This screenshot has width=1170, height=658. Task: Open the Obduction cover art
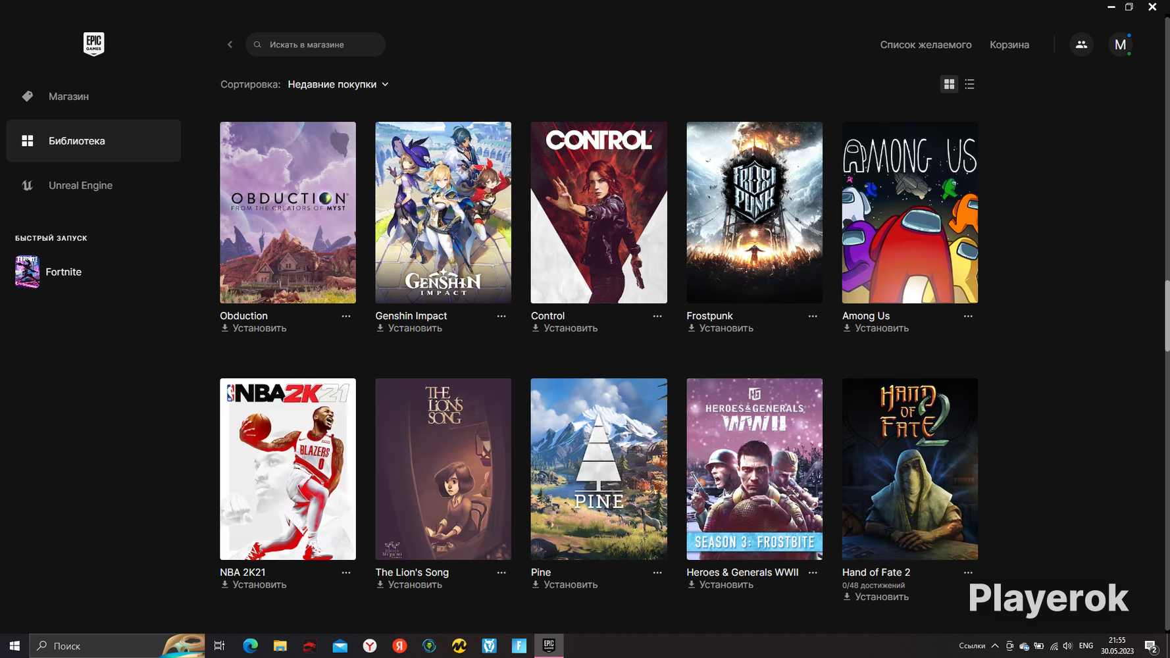(x=288, y=213)
